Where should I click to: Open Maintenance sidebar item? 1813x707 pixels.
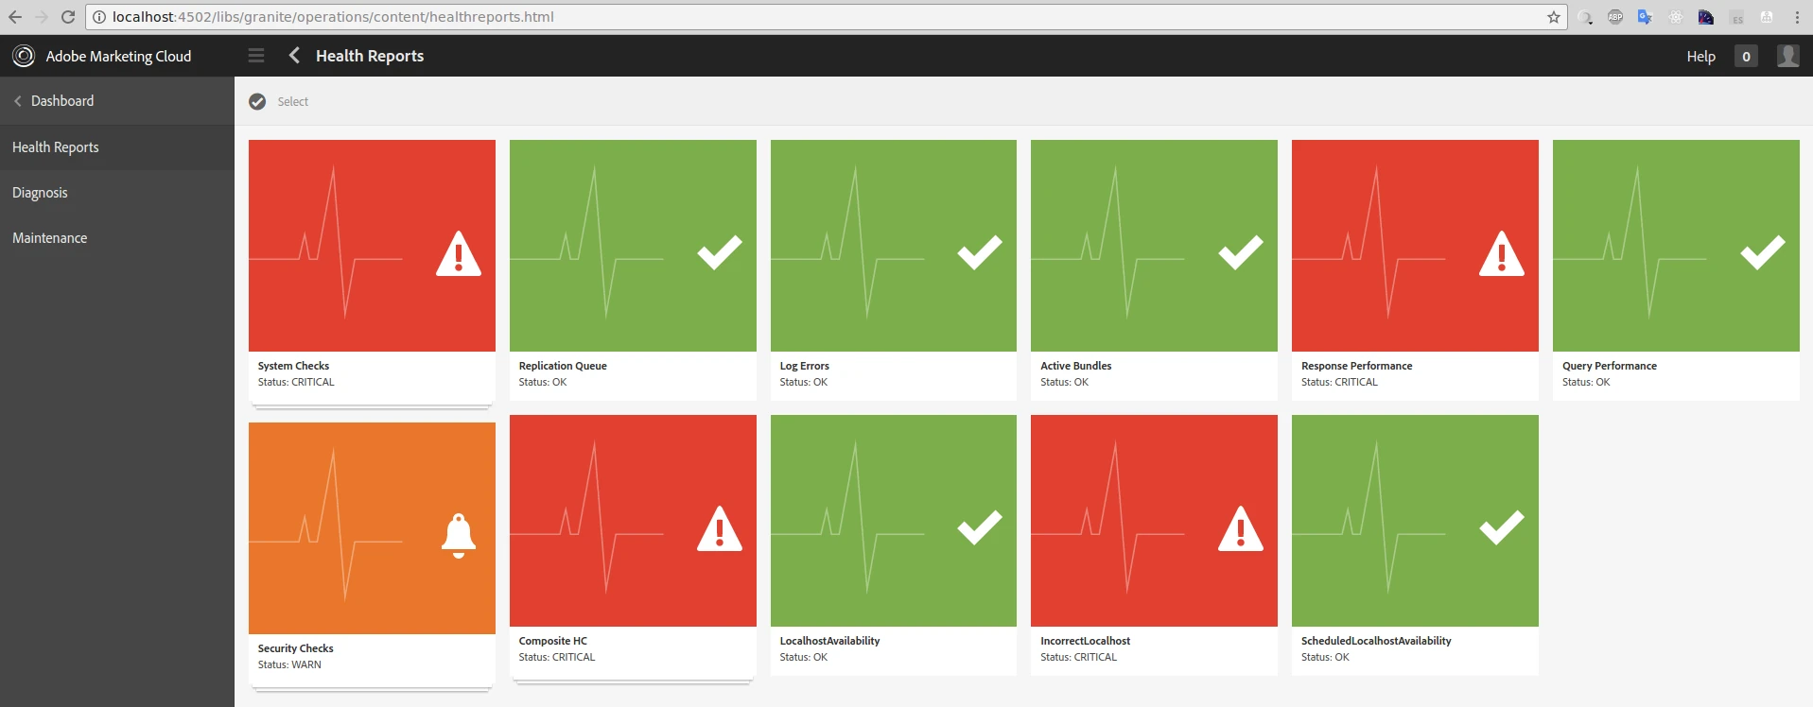(x=117, y=238)
